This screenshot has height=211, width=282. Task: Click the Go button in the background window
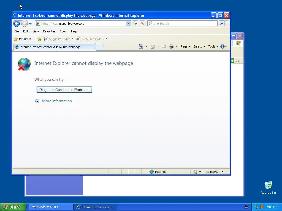click(235, 61)
